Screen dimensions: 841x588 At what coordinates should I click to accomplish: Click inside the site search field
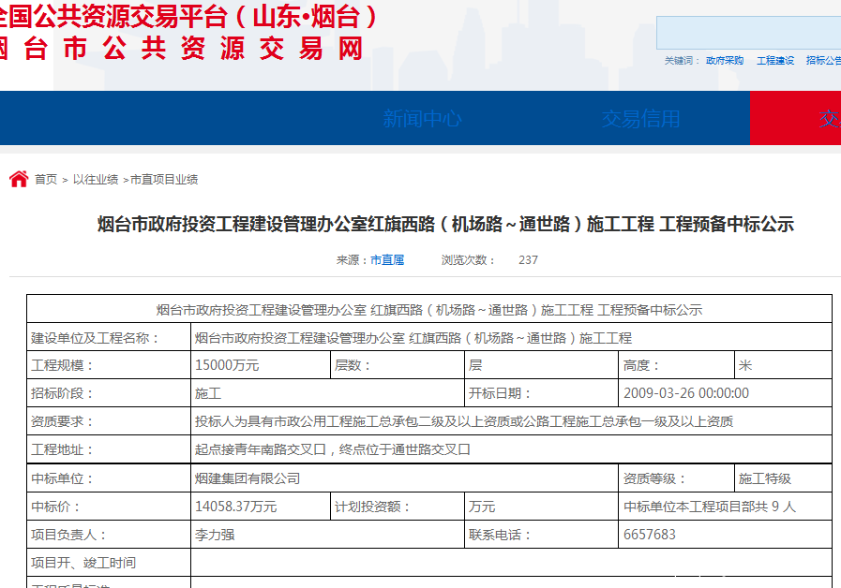pos(748,33)
